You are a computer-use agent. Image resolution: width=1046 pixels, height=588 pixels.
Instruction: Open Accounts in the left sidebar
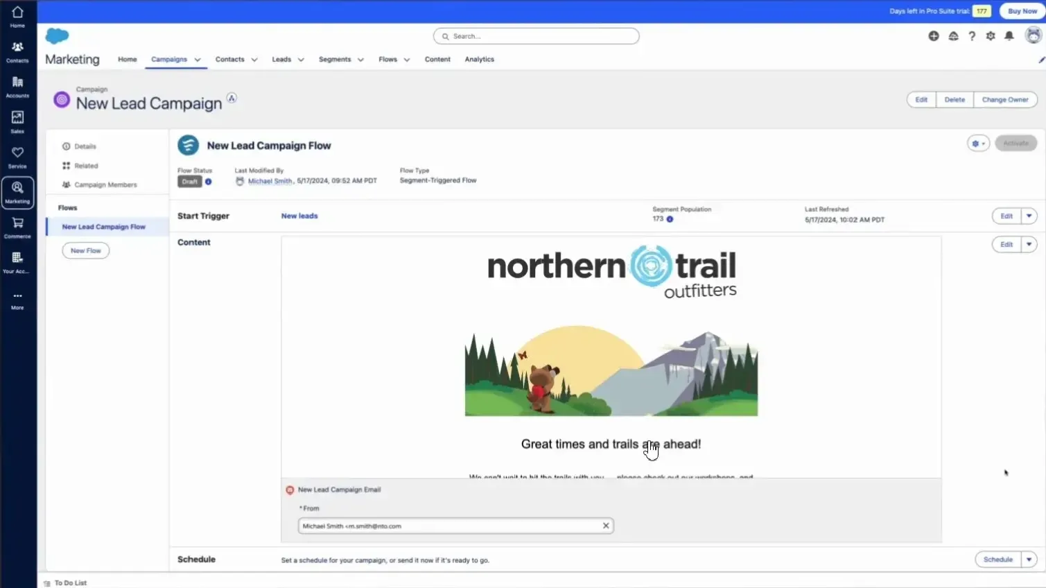coord(17,87)
